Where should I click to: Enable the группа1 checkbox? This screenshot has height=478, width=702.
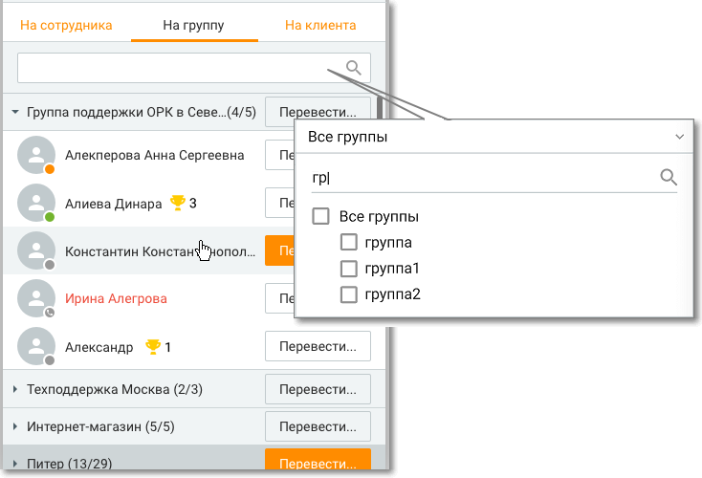coord(349,269)
